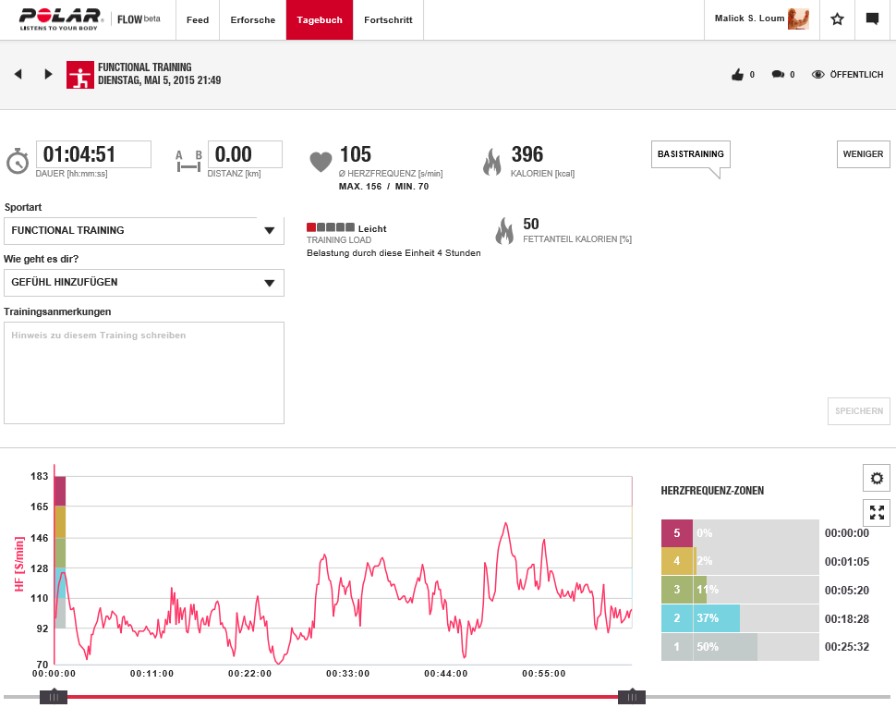Open the Erforsche tab
The image size is (896, 708).
252,19
